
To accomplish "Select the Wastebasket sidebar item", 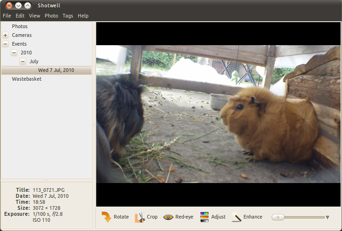I will (27, 79).
